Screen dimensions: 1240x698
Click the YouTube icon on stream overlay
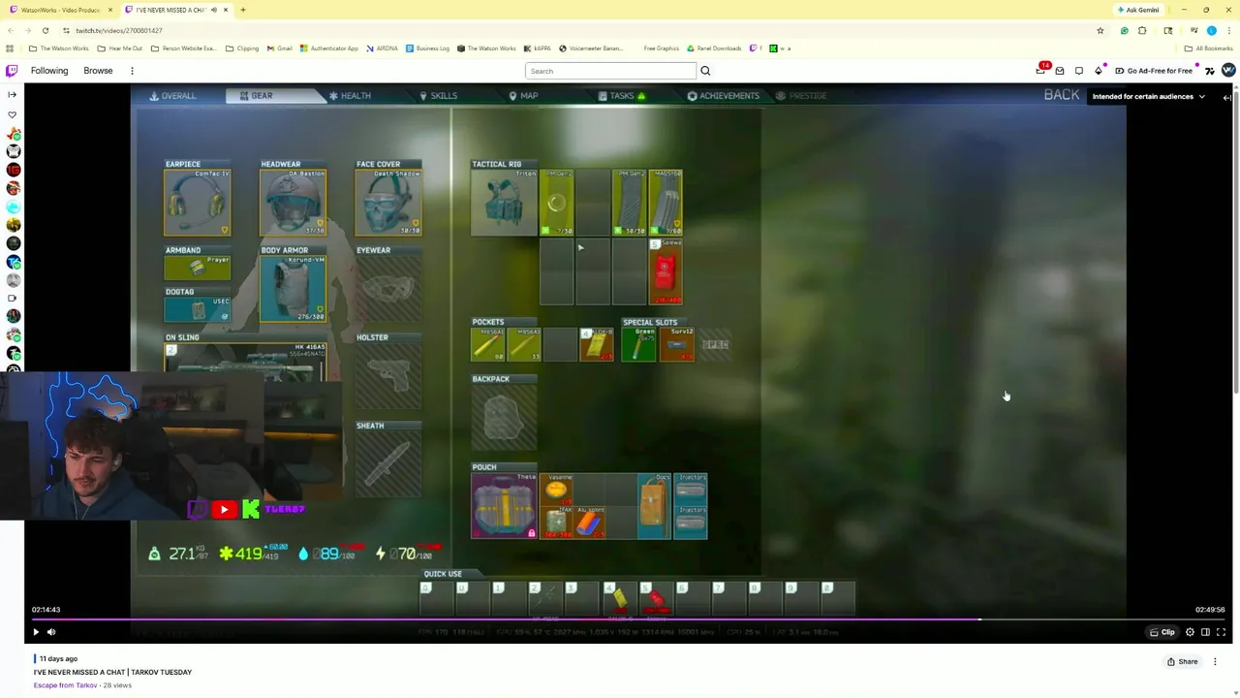pos(224,509)
